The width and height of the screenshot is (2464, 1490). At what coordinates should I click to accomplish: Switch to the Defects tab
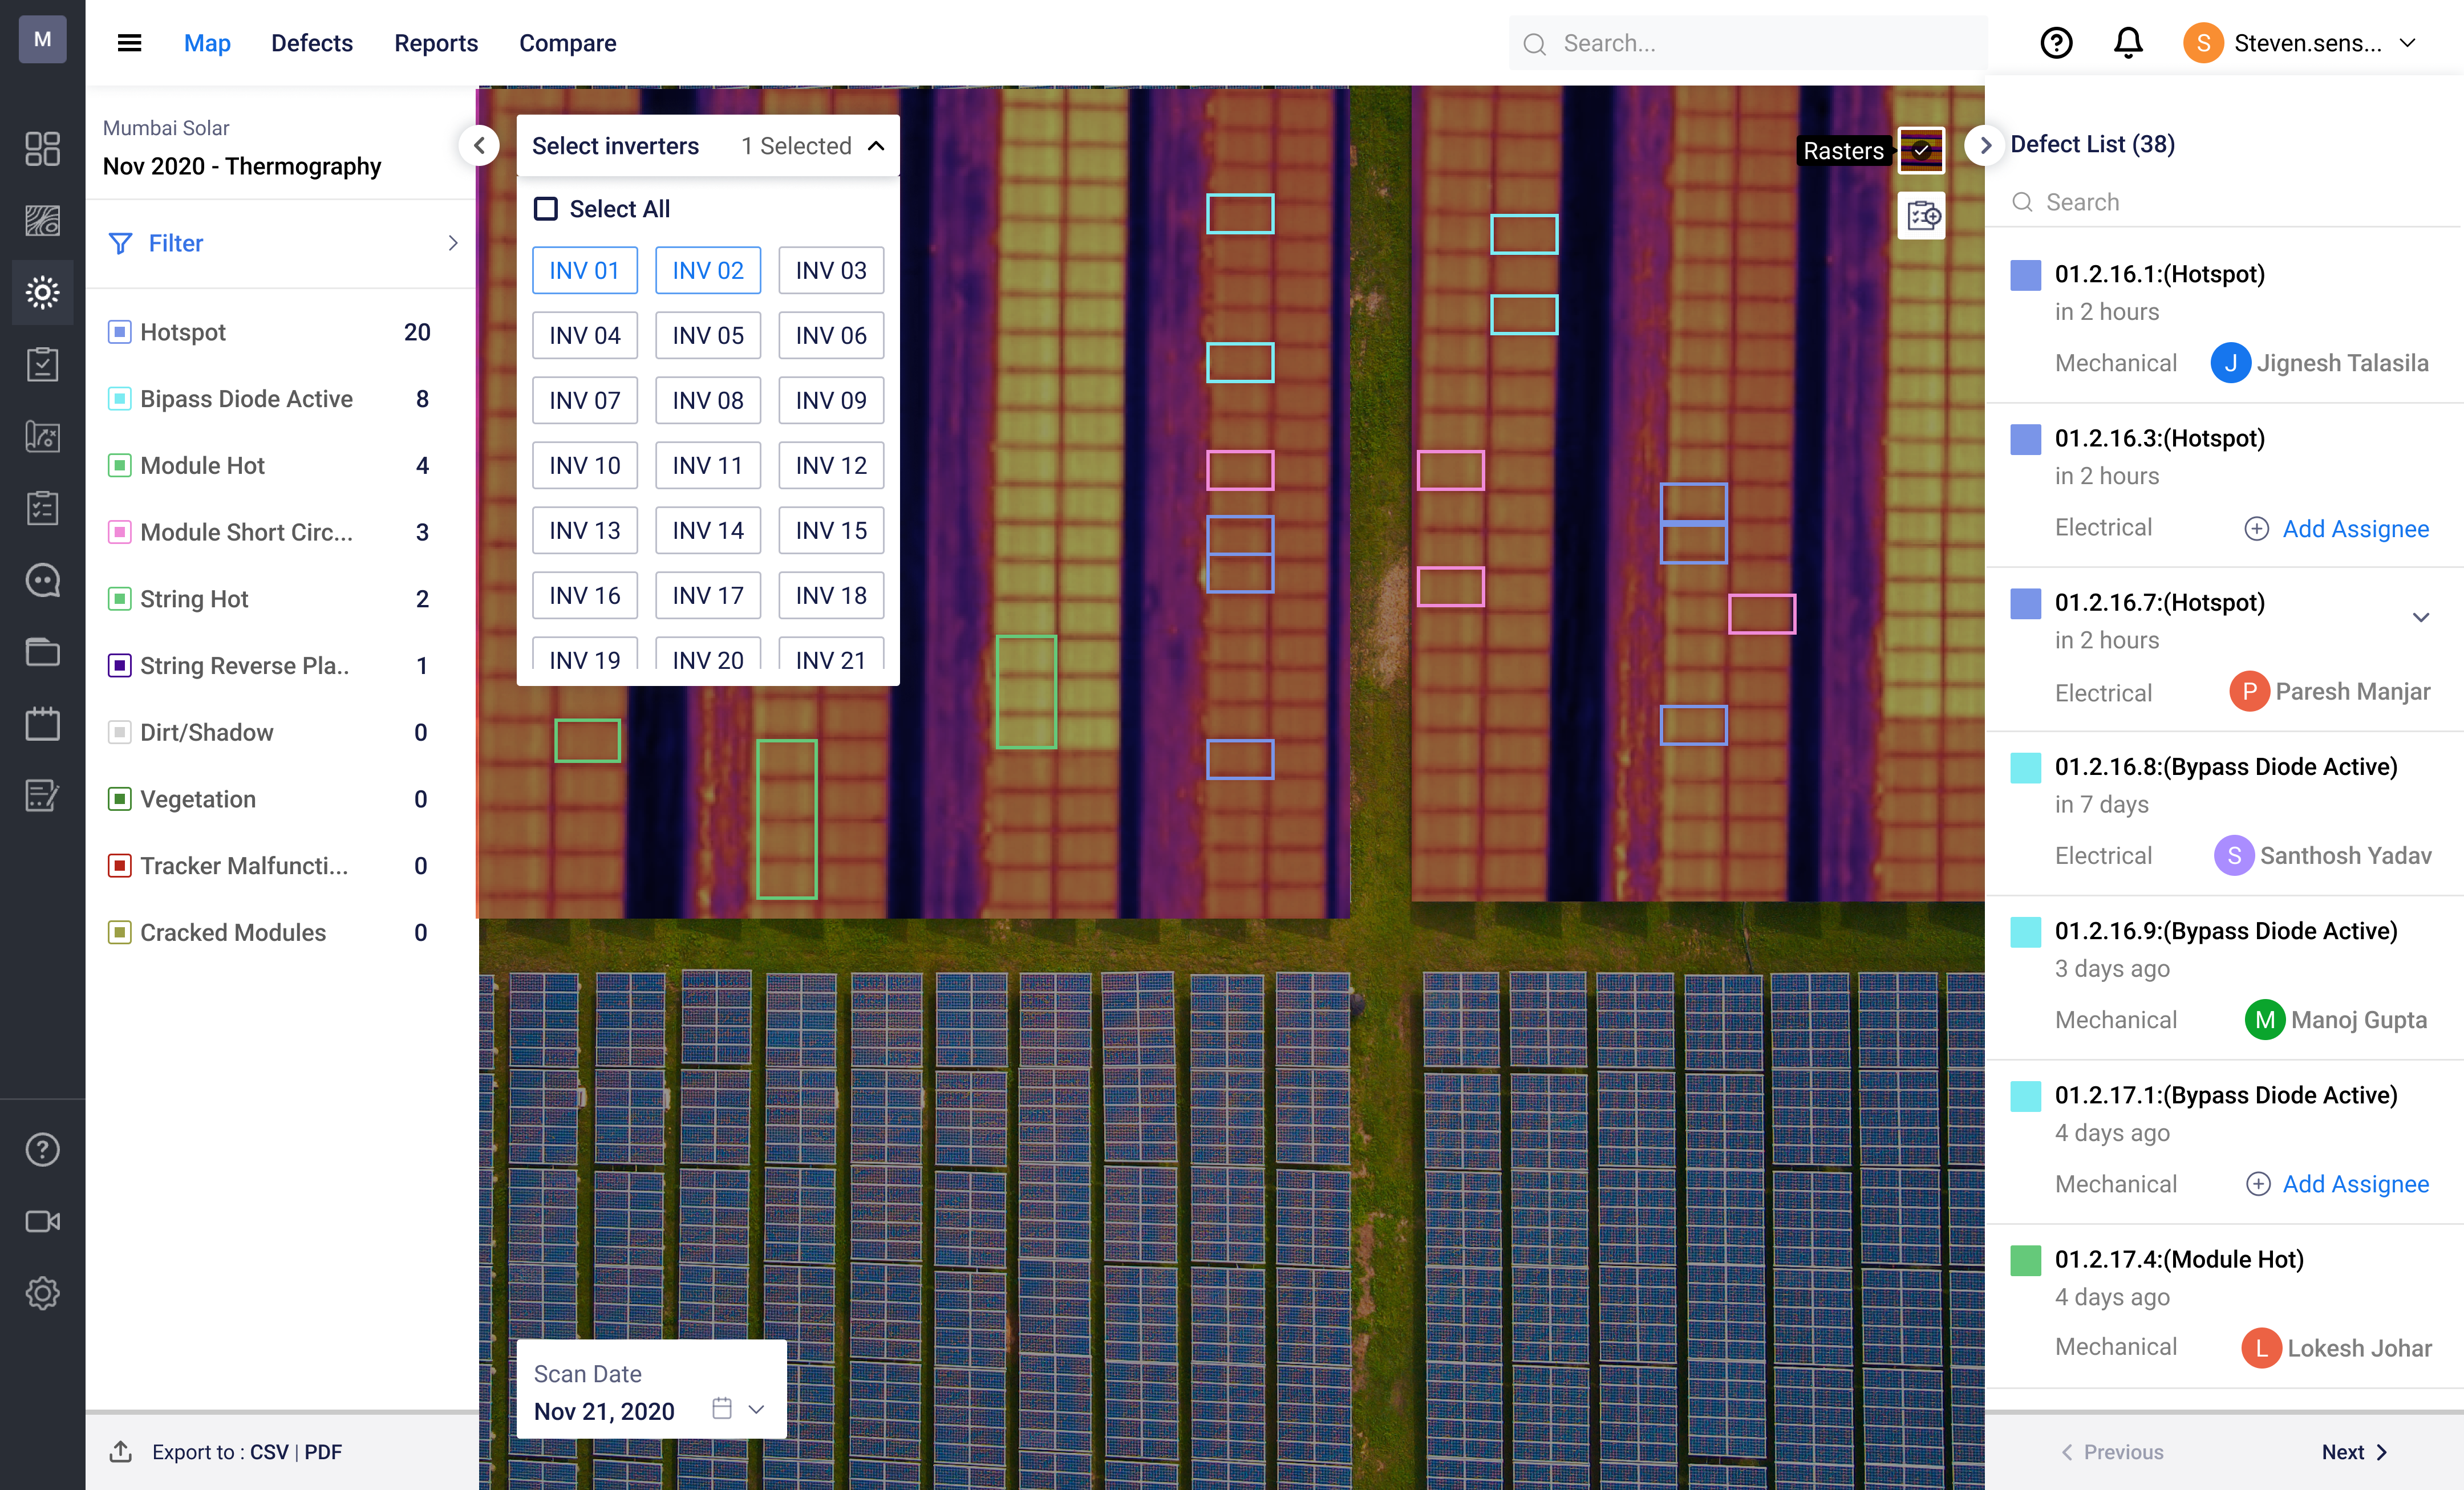tap(311, 43)
